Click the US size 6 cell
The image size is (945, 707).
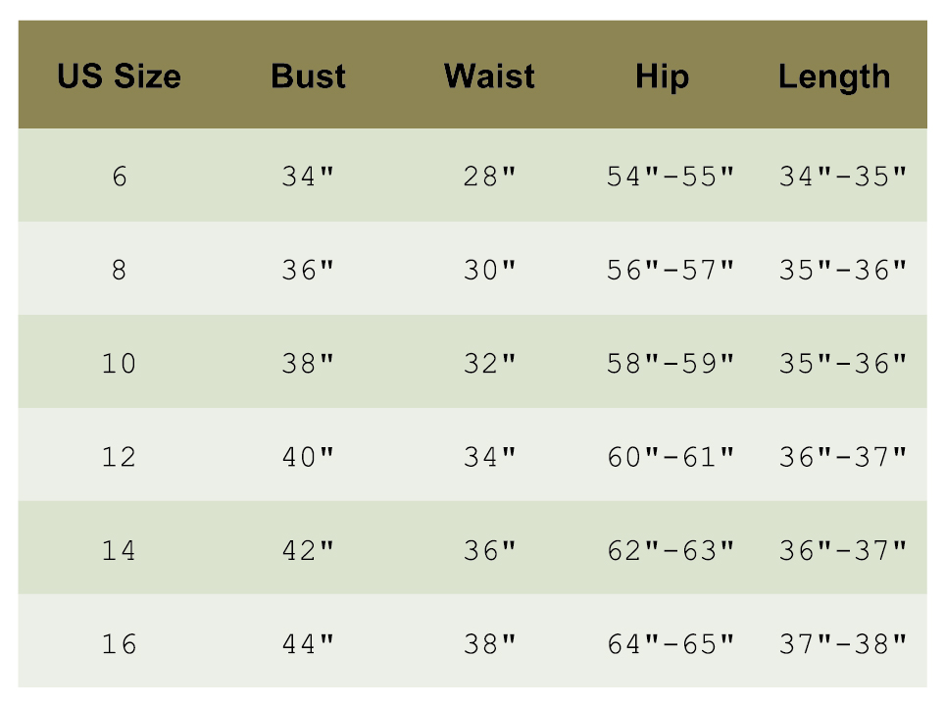click(119, 177)
